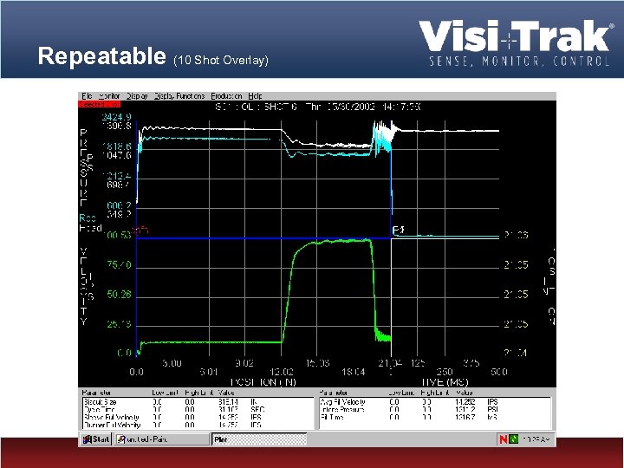Image resolution: width=624 pixels, height=468 pixels.
Task: Open the Help menu
Action: (255, 96)
